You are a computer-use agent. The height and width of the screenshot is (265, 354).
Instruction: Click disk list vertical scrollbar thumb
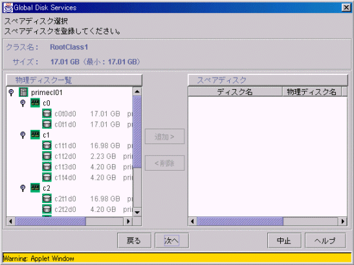click(137, 132)
